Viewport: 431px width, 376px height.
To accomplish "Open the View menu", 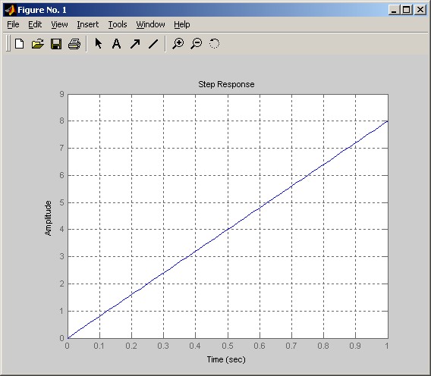I will point(59,24).
